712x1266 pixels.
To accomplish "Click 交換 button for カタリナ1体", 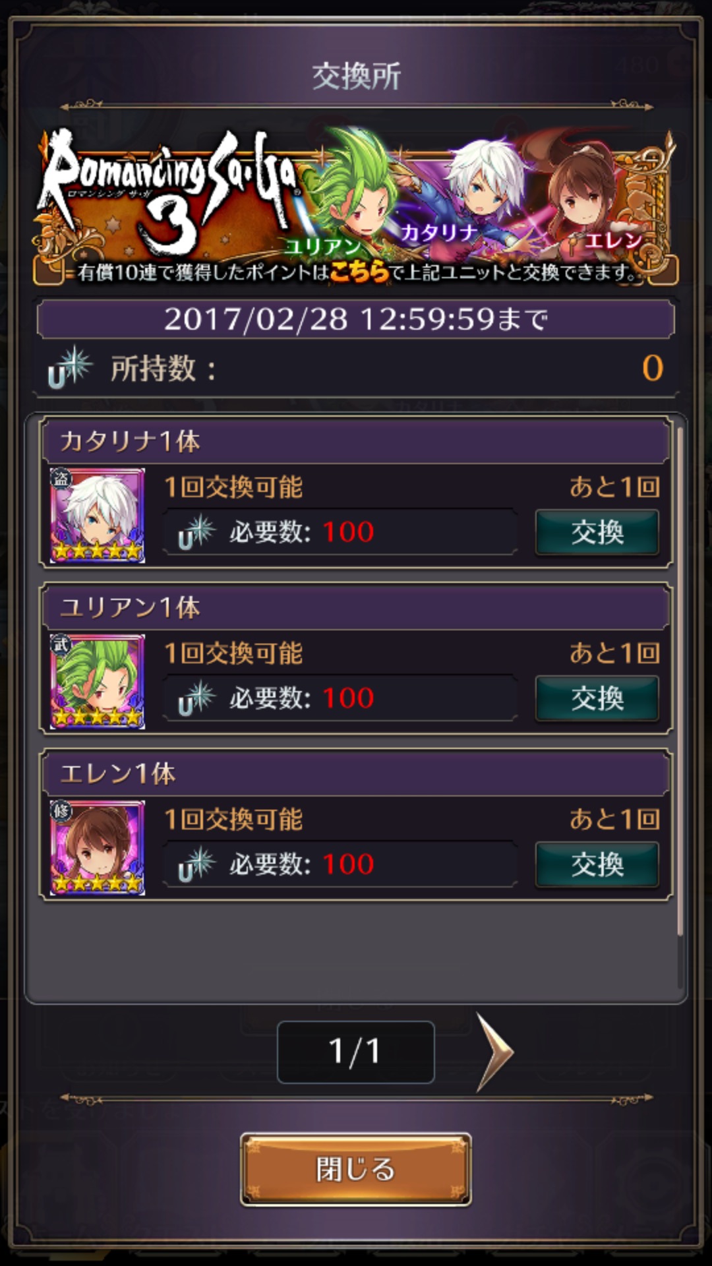I will (x=597, y=532).
